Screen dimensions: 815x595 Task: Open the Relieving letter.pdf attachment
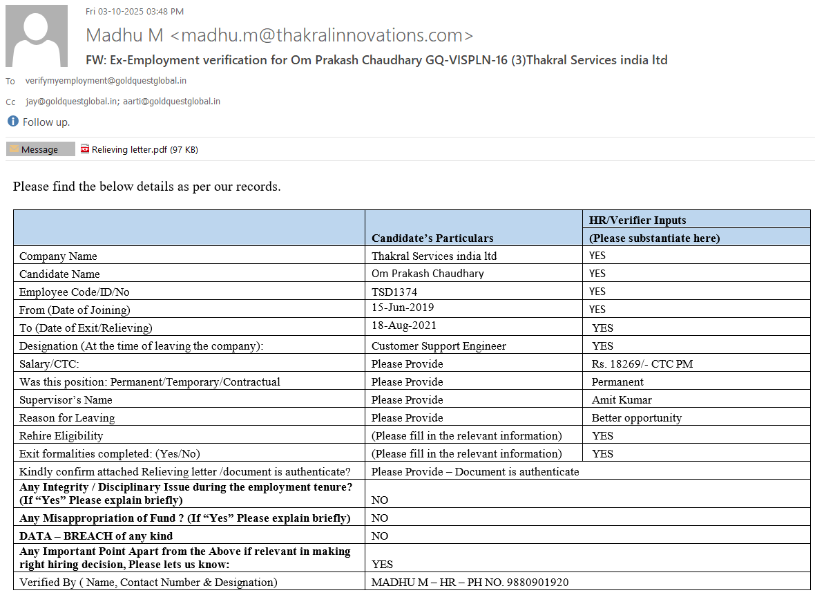tap(140, 149)
